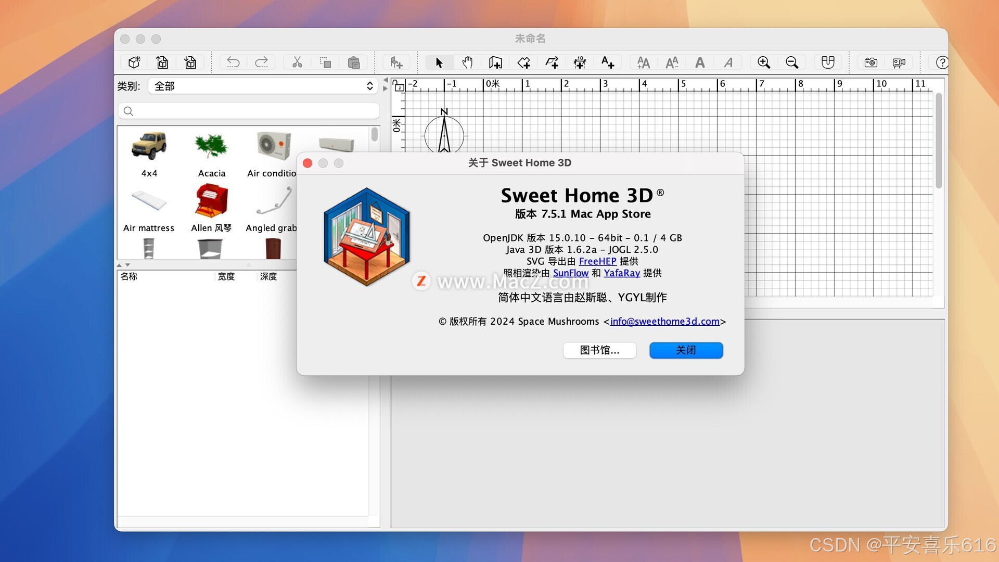
Task: Choose the Create rooms tool
Action: (523, 62)
